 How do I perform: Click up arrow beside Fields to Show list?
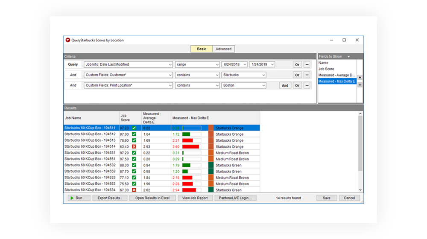point(360,78)
